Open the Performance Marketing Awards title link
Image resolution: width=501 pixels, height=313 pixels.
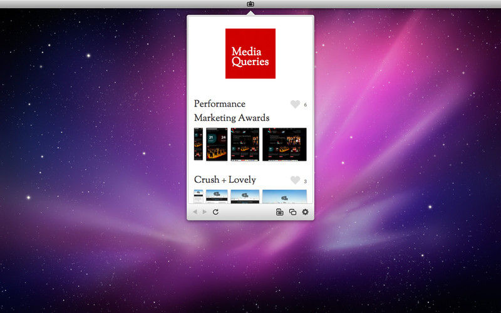pyautogui.click(x=232, y=111)
